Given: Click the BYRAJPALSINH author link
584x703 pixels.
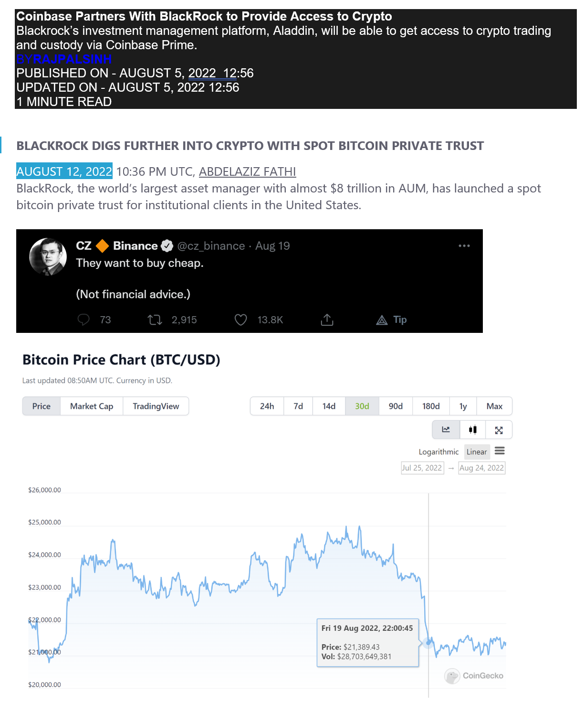Looking at the screenshot, I should pos(64,59).
